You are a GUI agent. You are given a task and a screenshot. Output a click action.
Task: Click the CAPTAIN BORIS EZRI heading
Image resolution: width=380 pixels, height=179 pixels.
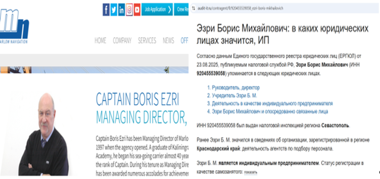(x=137, y=99)
